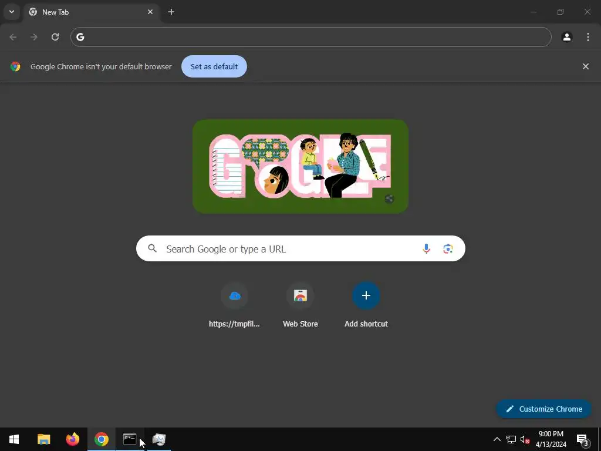Minimize the Chrome window
The height and width of the screenshot is (451, 601).
click(x=533, y=12)
